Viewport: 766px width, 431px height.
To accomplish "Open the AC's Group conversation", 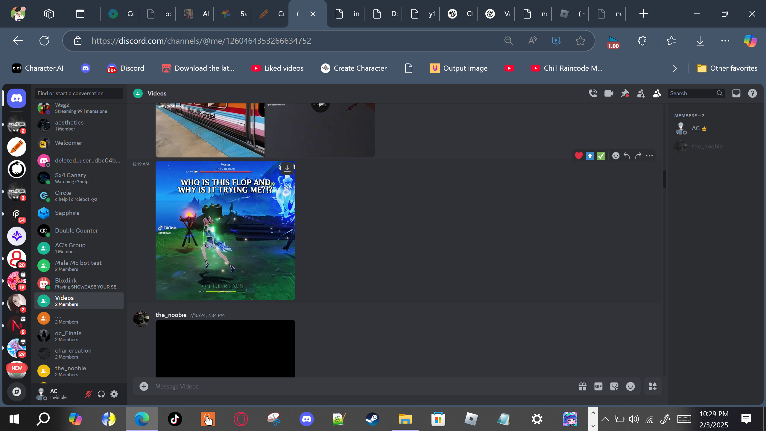I will [79, 248].
